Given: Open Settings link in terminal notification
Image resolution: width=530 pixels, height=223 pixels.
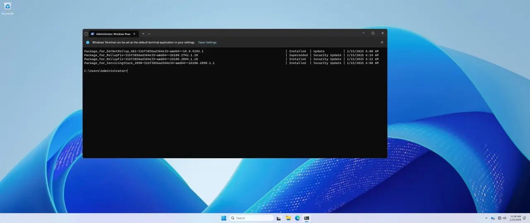Looking at the screenshot, I should click(x=207, y=42).
